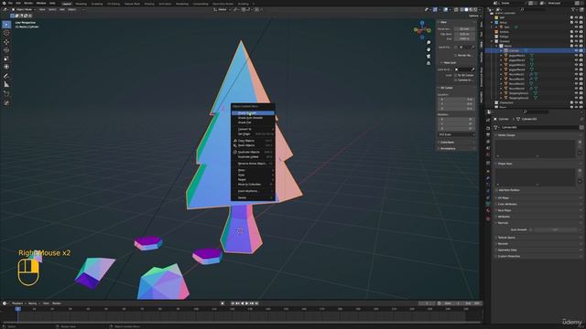Viewport: 586px width, 329px height.
Task: Toggle viewport overlays button
Action: [446, 9]
